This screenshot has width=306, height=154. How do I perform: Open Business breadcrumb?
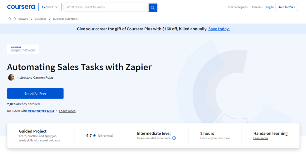pos(40,19)
